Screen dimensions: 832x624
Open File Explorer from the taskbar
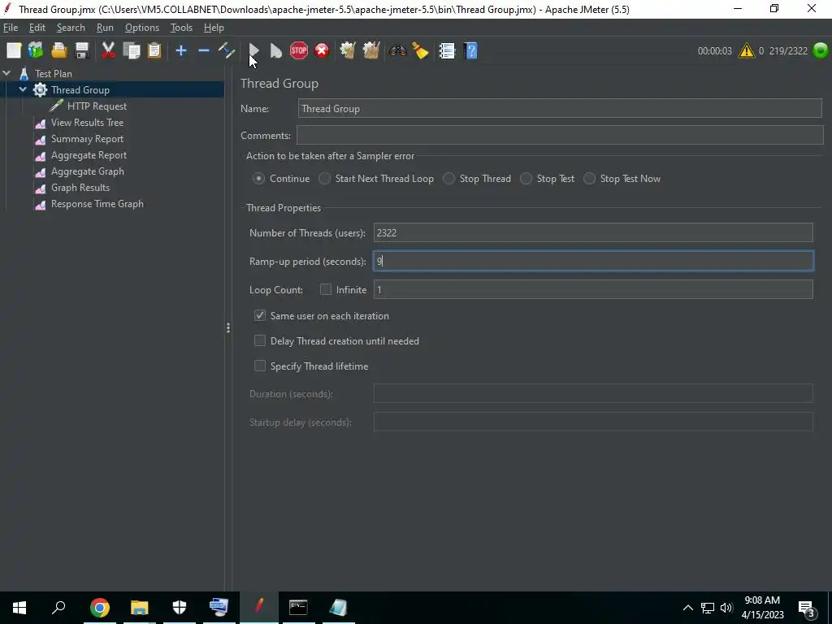point(140,608)
